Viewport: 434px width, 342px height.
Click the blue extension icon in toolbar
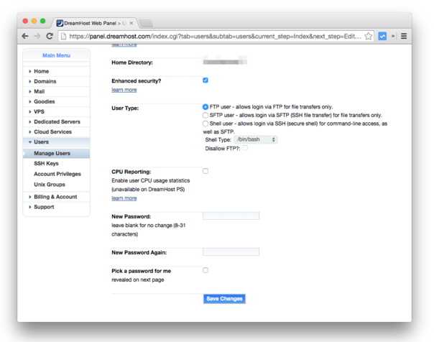coord(384,35)
